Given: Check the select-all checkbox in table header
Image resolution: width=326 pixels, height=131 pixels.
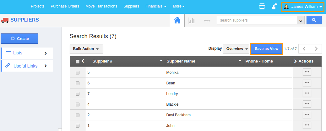Looking at the screenshot, I should click(78, 62).
